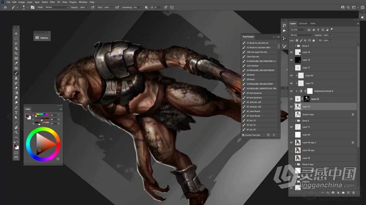The height and width of the screenshot is (205, 366).
Task: Uncheck Current Tool Only checkbox
Action: point(243,135)
